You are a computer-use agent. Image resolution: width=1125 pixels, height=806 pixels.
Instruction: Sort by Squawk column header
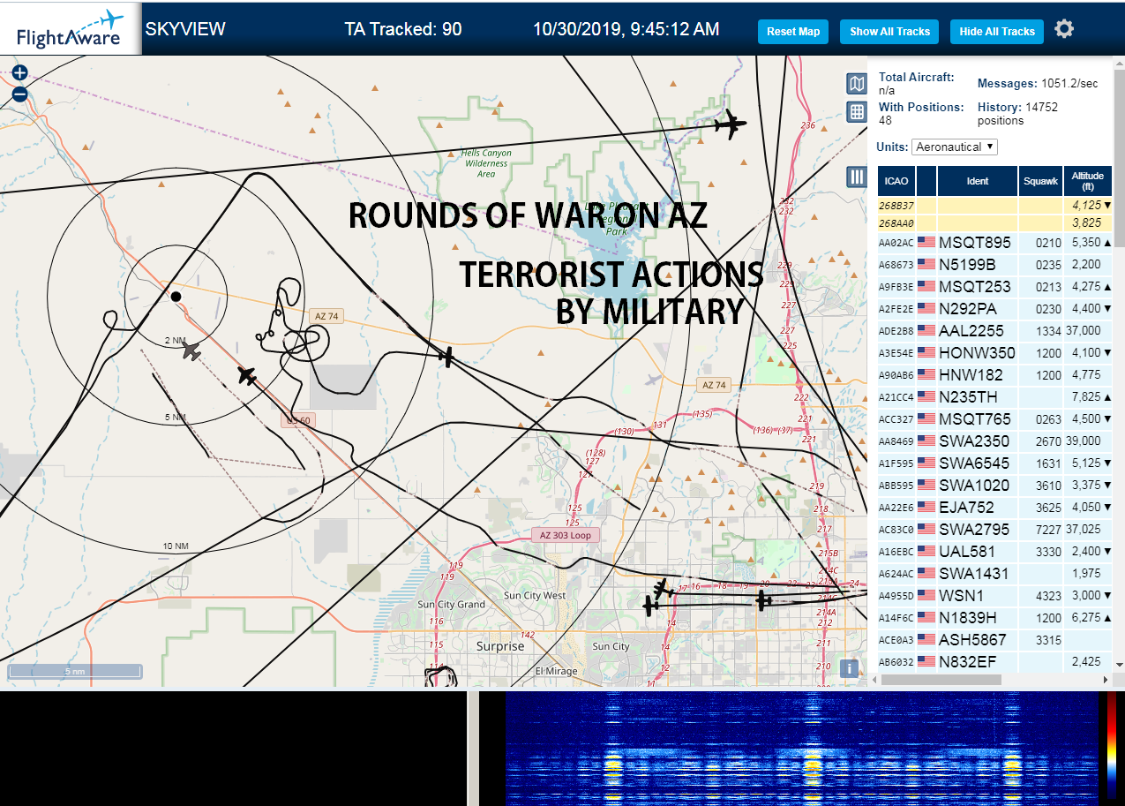click(x=1041, y=181)
